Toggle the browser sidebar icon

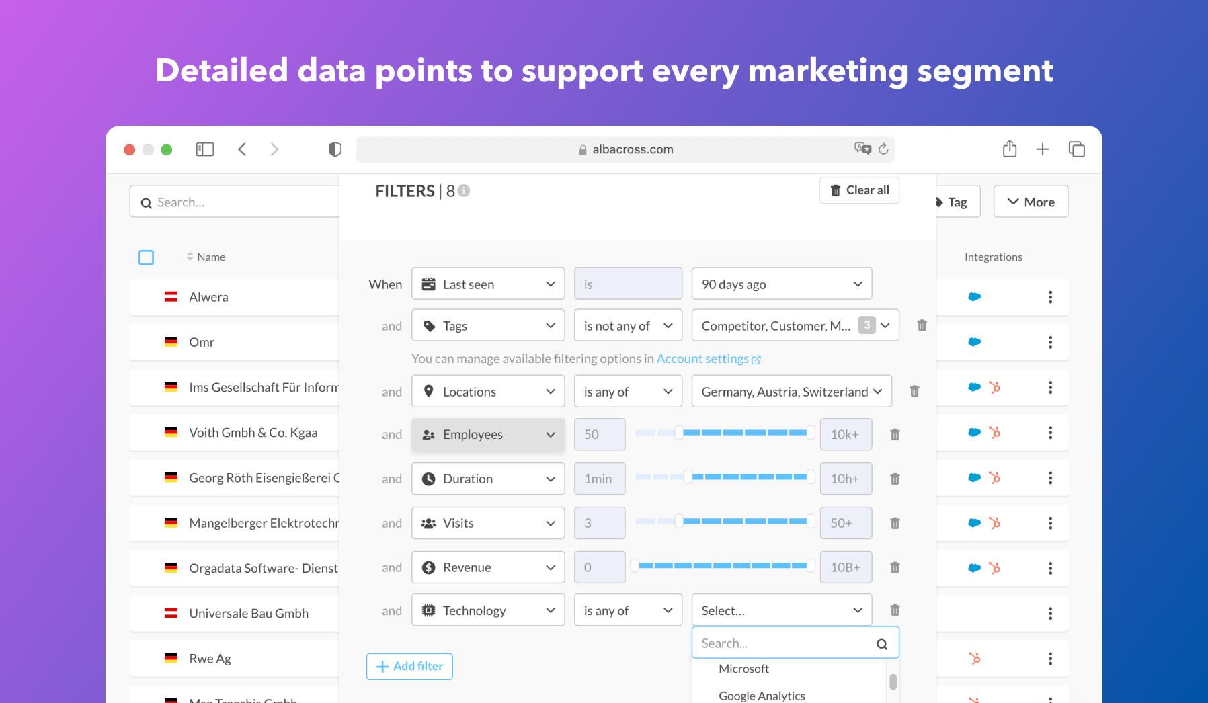click(205, 149)
